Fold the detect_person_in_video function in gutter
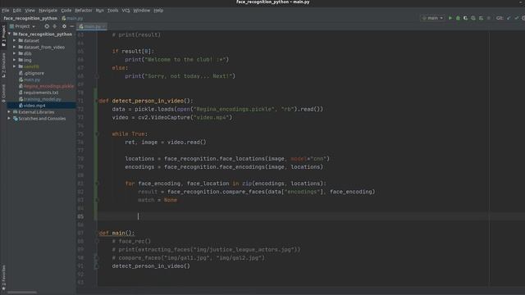 pyautogui.click(x=97, y=101)
